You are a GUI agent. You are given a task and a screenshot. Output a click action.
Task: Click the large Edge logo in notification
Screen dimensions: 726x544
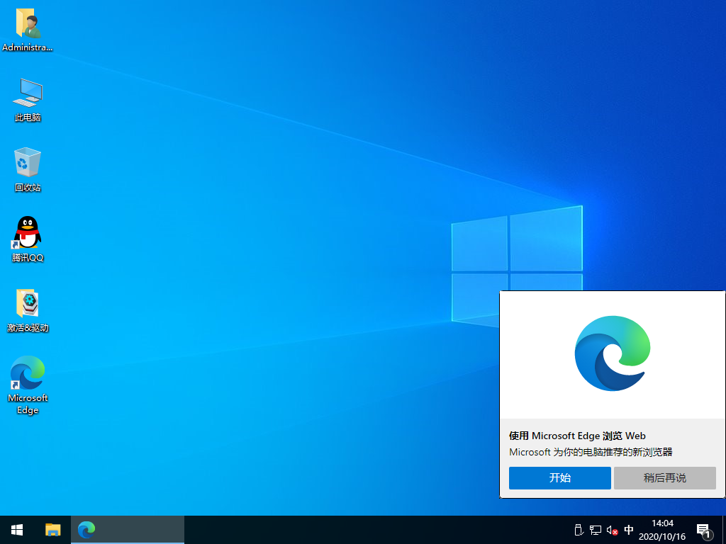pos(613,353)
